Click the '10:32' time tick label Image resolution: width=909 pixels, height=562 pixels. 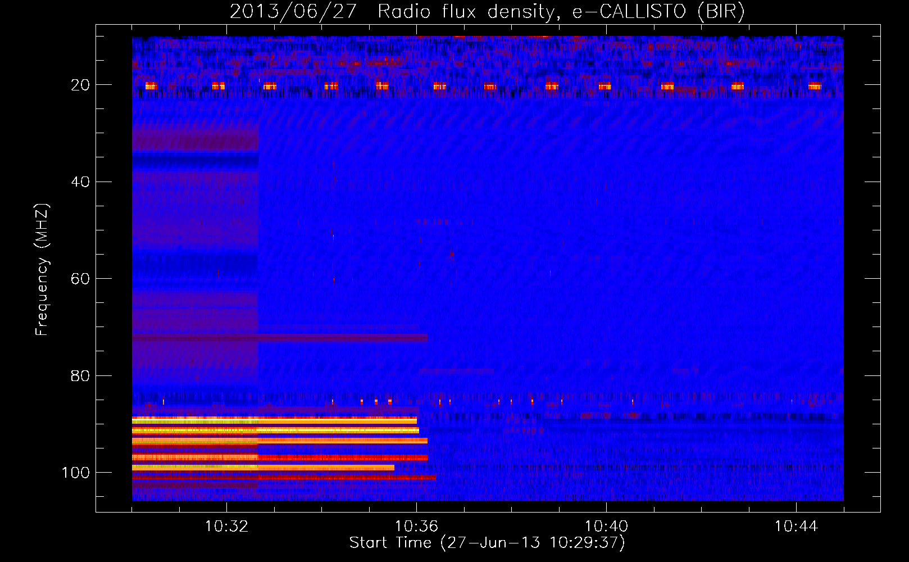click(226, 527)
